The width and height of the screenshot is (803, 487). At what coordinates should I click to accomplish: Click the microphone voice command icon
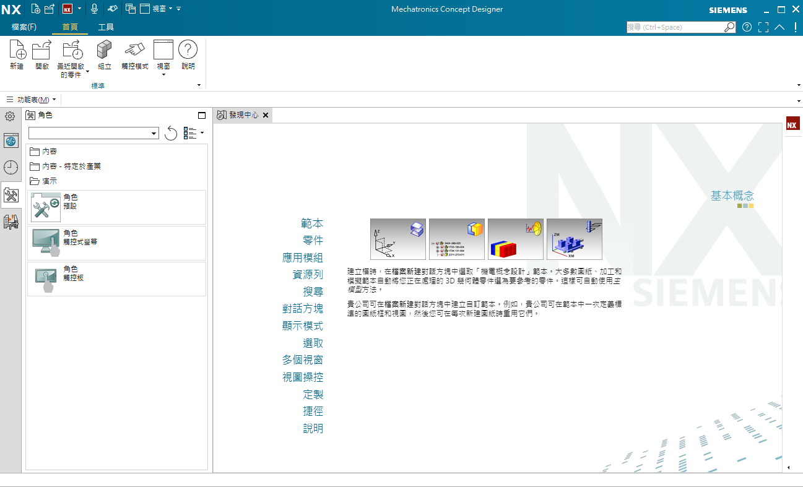coord(95,9)
